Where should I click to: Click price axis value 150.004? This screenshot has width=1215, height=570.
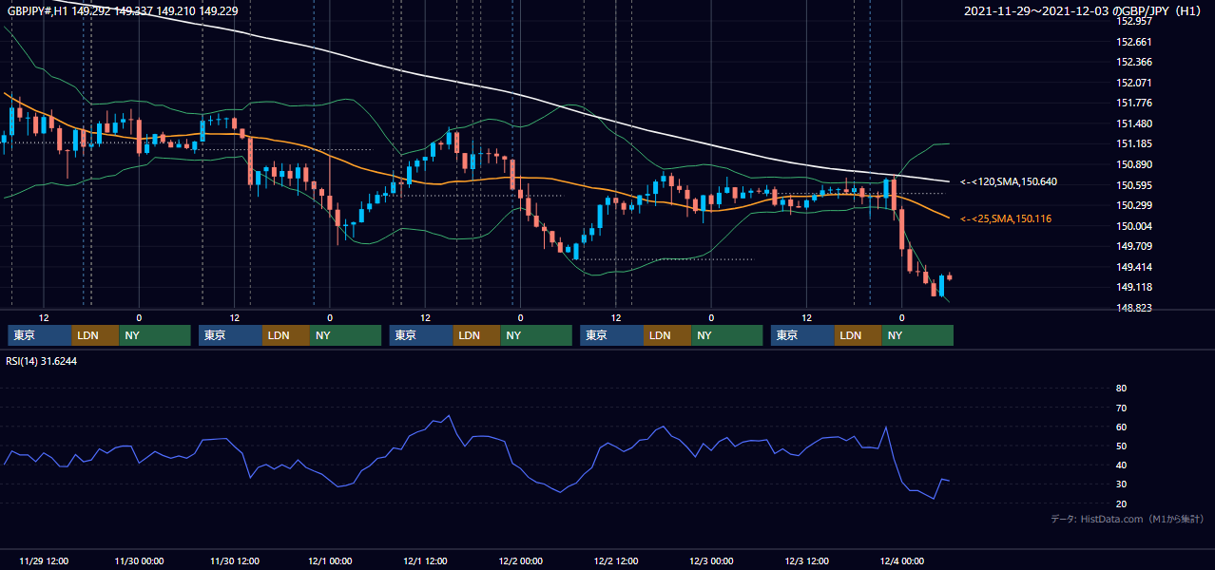pyautogui.click(x=1134, y=226)
